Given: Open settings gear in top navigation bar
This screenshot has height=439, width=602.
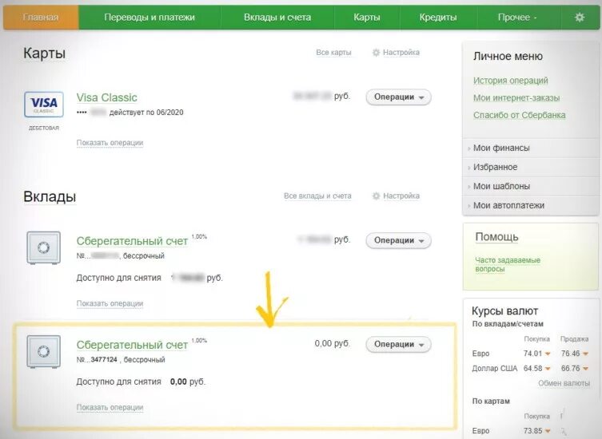Looking at the screenshot, I should [580, 18].
